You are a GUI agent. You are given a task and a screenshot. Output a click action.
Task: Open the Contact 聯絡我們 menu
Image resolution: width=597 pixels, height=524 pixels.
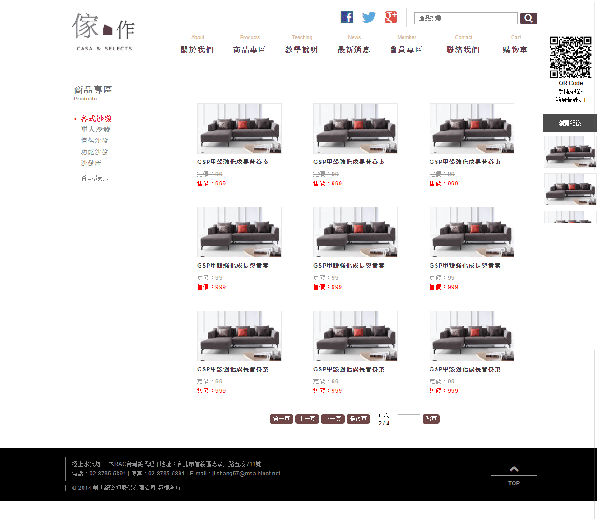(x=463, y=44)
